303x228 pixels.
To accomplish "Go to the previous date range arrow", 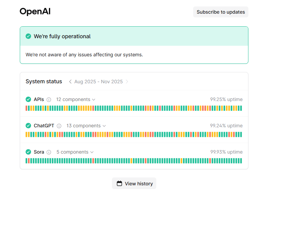I will 70,82.
